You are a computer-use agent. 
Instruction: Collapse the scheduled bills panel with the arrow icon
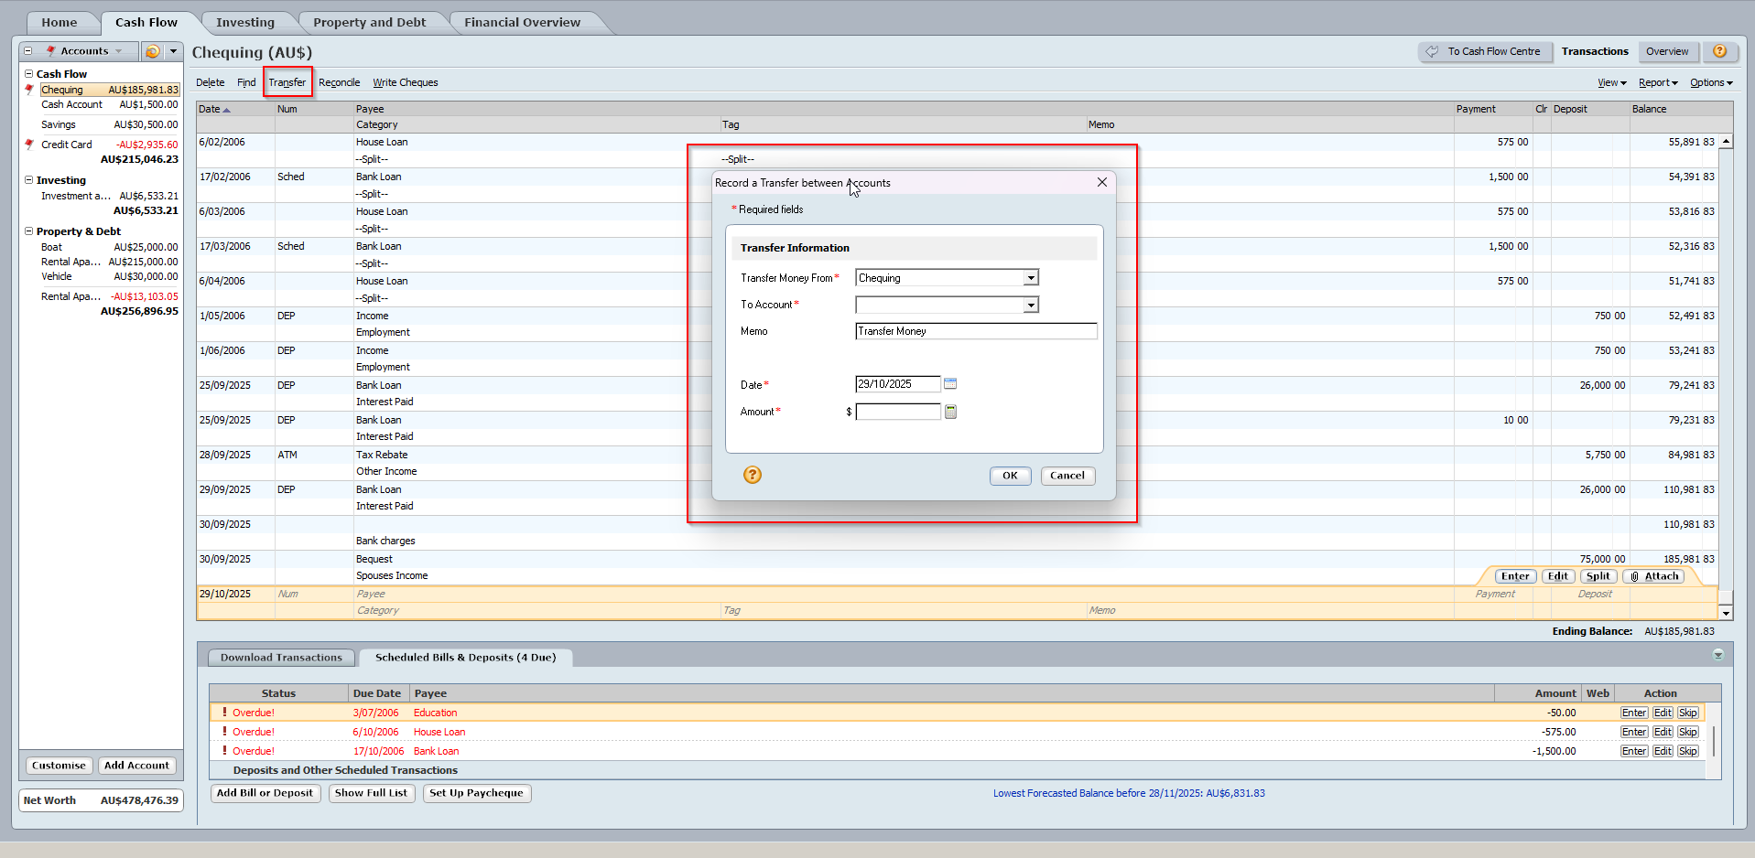click(1717, 655)
